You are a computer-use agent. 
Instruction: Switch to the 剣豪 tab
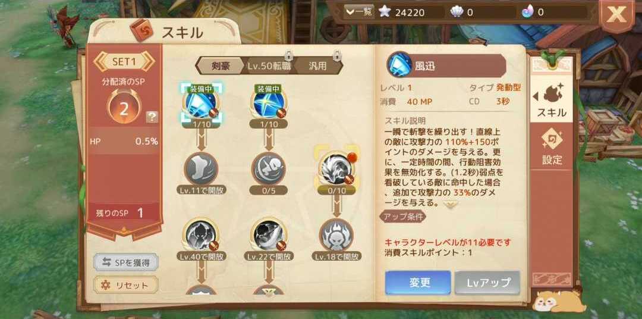(x=221, y=66)
